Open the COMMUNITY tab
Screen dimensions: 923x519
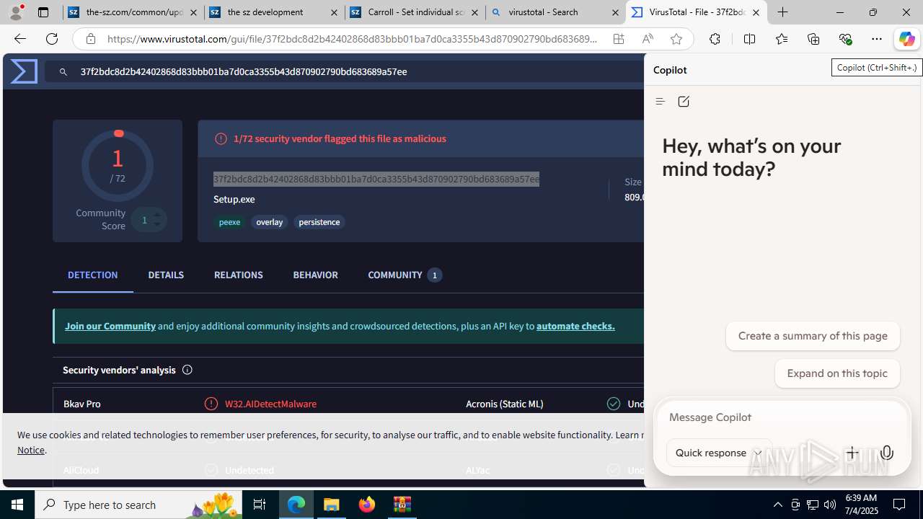(x=405, y=275)
